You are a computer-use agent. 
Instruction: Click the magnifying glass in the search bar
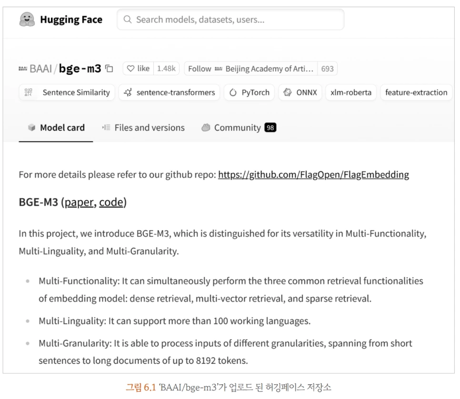coord(127,19)
